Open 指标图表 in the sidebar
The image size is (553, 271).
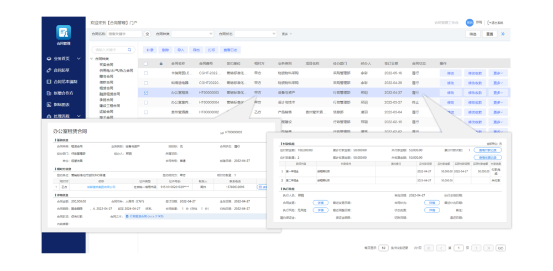pos(61,105)
